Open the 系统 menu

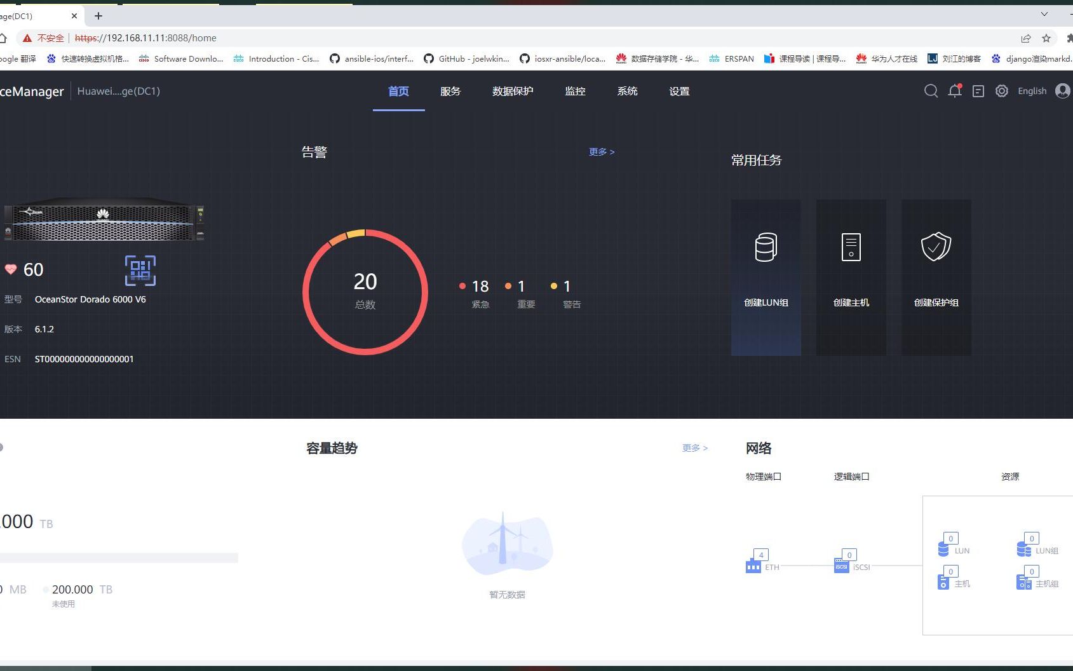[627, 91]
